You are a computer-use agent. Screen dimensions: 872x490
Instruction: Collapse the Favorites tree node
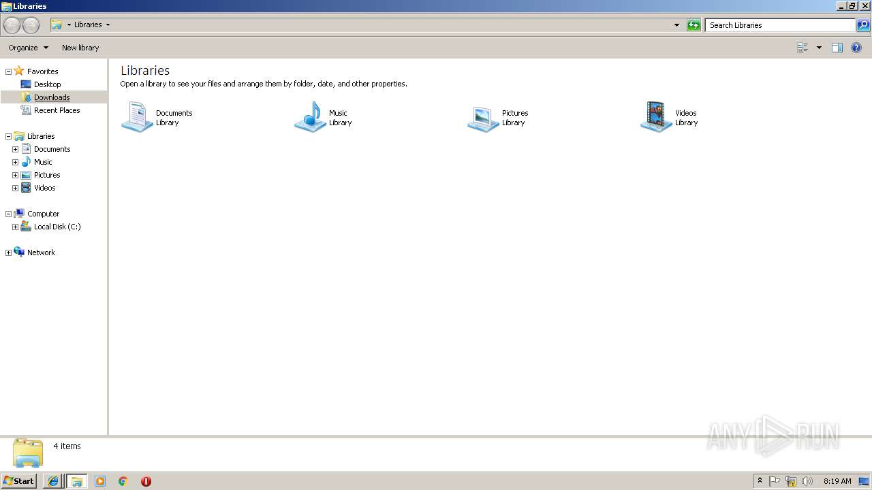point(8,71)
